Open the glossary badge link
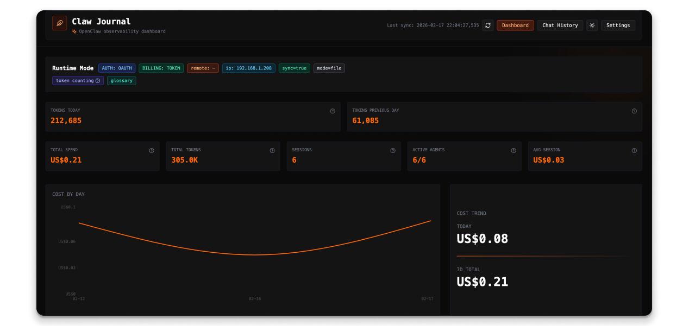Image resolution: width=689 pixels, height=326 pixels. [x=121, y=81]
